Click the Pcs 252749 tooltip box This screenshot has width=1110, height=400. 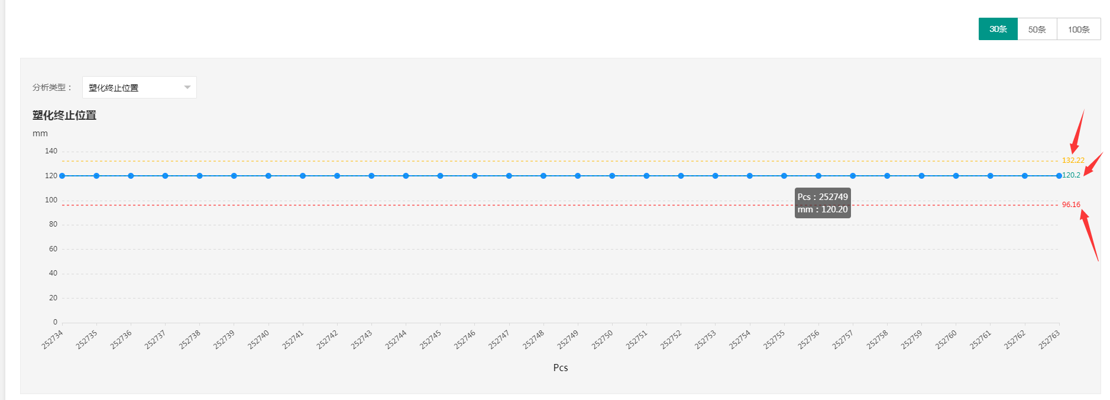[823, 203]
